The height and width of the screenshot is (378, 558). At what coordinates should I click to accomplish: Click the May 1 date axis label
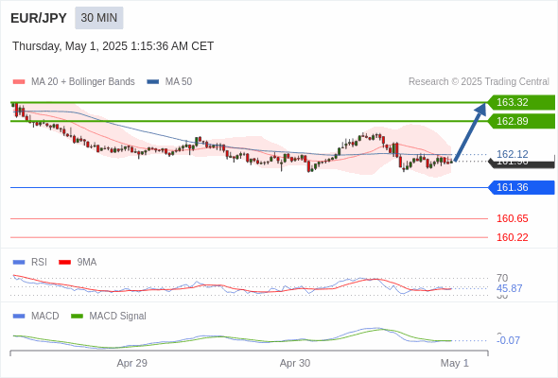point(455,363)
